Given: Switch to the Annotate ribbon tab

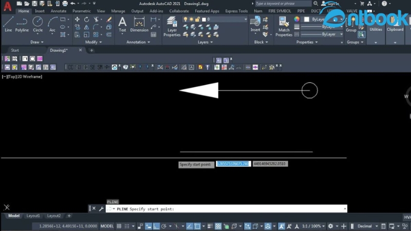Looking at the screenshot, I should (59, 11).
